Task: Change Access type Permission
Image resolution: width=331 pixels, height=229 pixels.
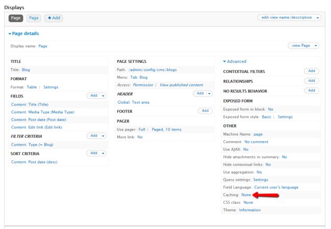Action: [x=143, y=85]
